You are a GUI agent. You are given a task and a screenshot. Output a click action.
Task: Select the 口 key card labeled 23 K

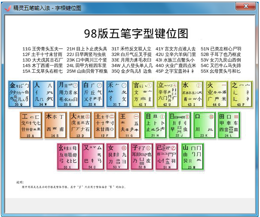[205, 125]
